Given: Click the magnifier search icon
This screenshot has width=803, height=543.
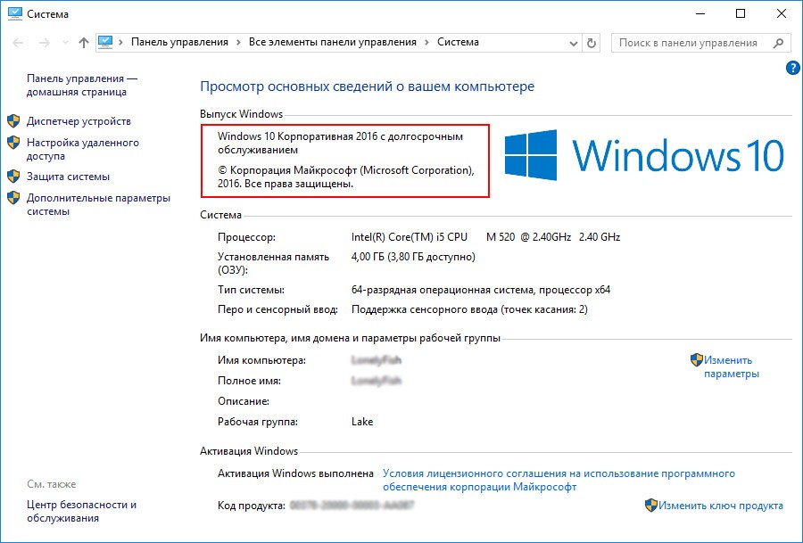Looking at the screenshot, I should click(x=778, y=43).
